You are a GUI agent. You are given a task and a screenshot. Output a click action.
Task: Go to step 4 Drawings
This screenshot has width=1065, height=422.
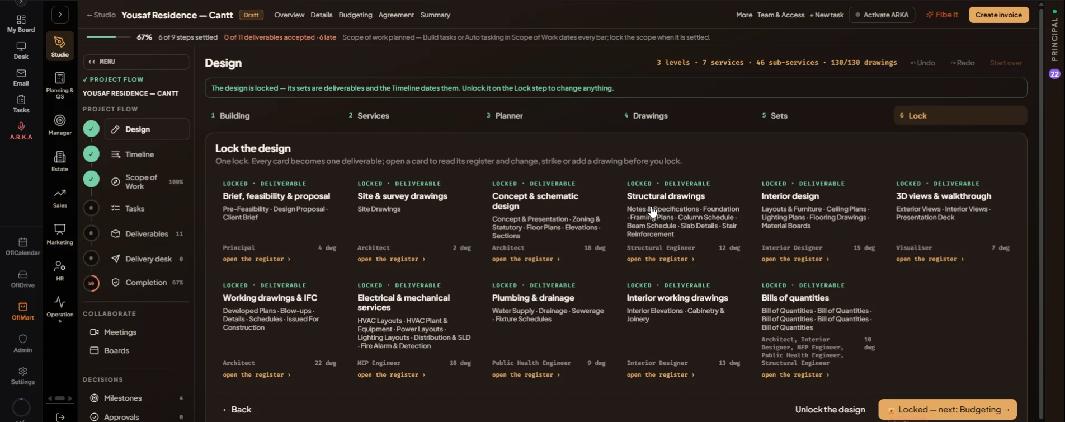click(x=685, y=116)
